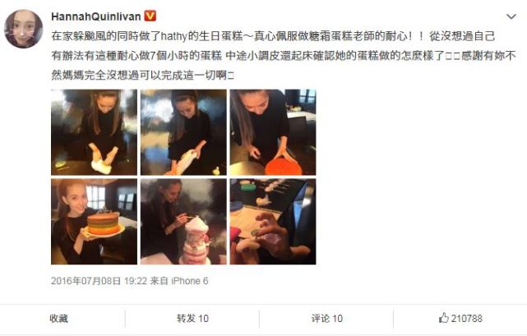Open comments via 评论 10
This screenshot has height=336, width=527.
(326, 318)
